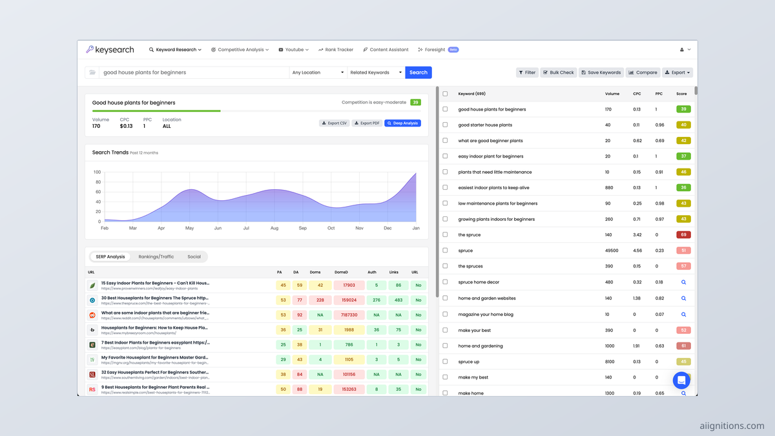Click the keyword list scrollbar
Image resolution: width=775 pixels, height=436 pixels.
click(696, 91)
